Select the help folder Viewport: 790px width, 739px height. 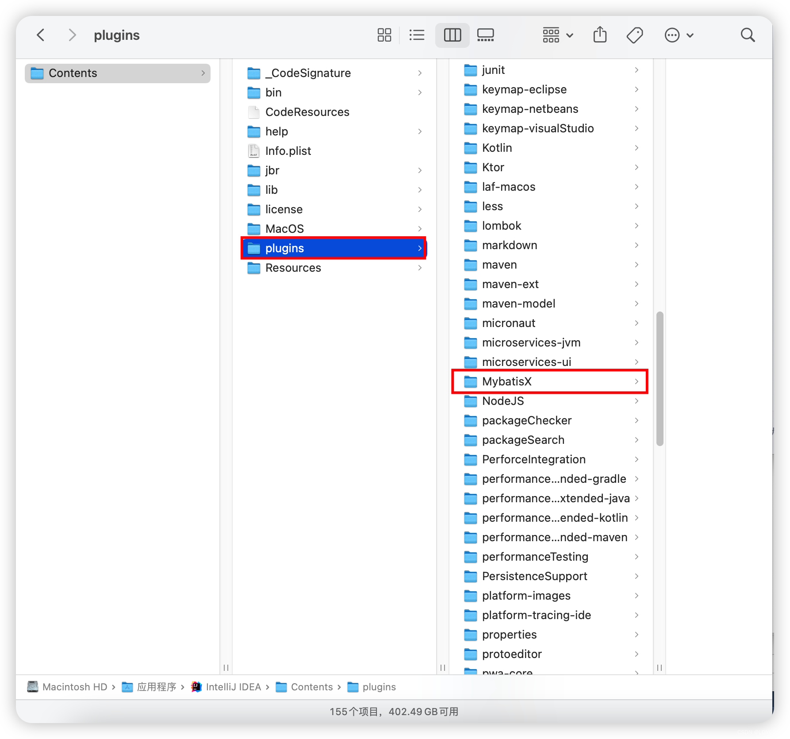click(x=334, y=131)
